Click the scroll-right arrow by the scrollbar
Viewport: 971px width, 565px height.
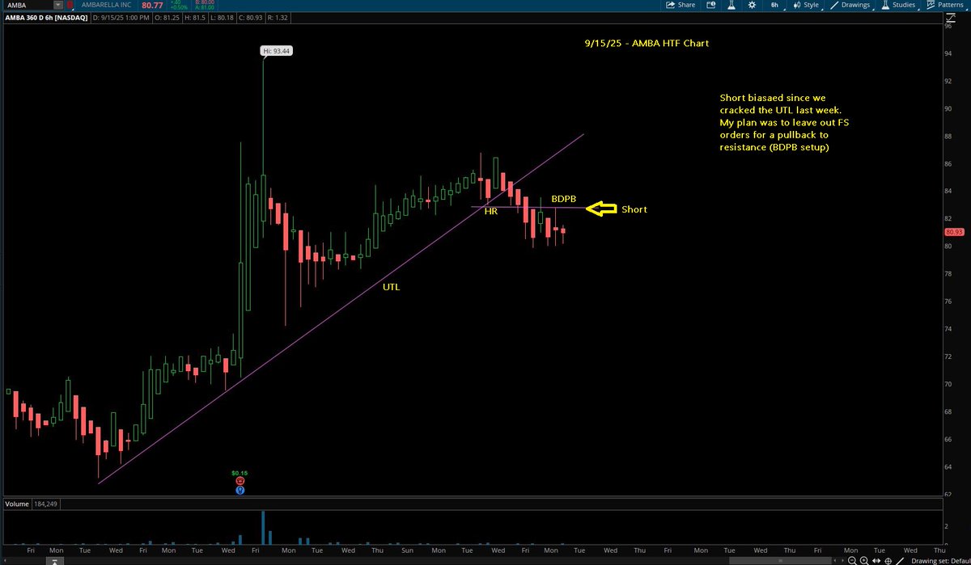click(843, 560)
